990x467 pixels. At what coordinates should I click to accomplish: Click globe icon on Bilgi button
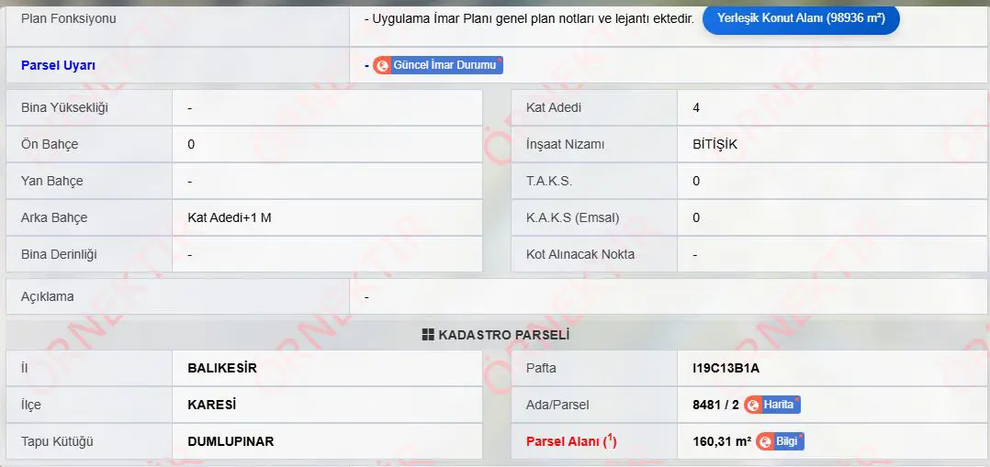click(765, 441)
